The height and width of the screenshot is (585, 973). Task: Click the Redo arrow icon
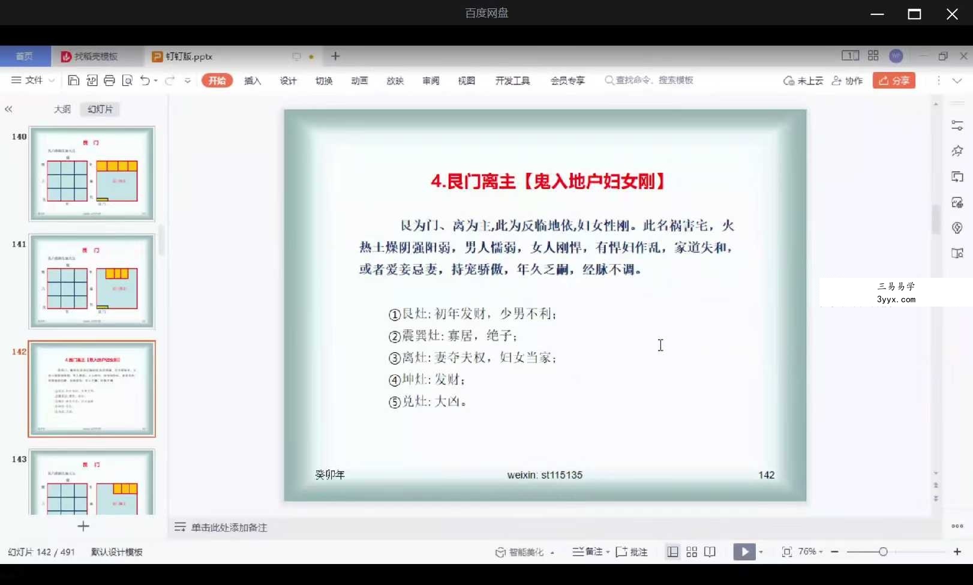(170, 80)
